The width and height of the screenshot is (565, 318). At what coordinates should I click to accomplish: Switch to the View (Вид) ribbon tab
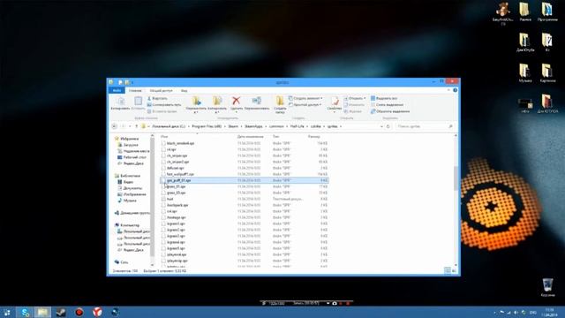tap(185, 90)
